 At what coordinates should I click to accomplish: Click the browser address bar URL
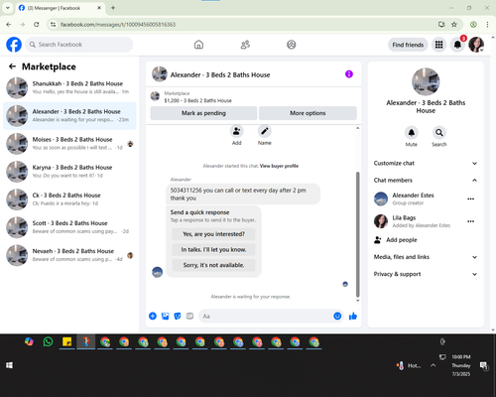click(x=118, y=25)
